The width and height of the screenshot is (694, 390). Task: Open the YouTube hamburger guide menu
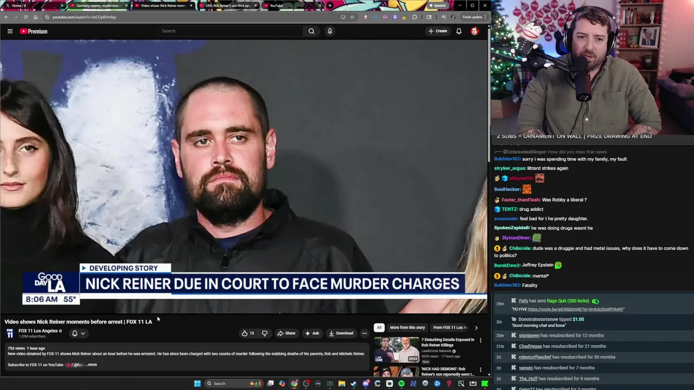pos(10,31)
